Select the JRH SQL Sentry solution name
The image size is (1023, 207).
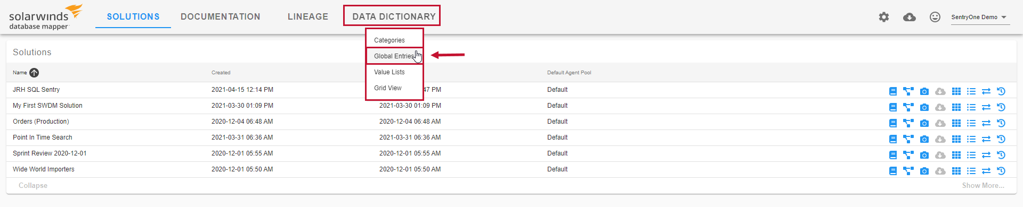pyautogui.click(x=36, y=90)
